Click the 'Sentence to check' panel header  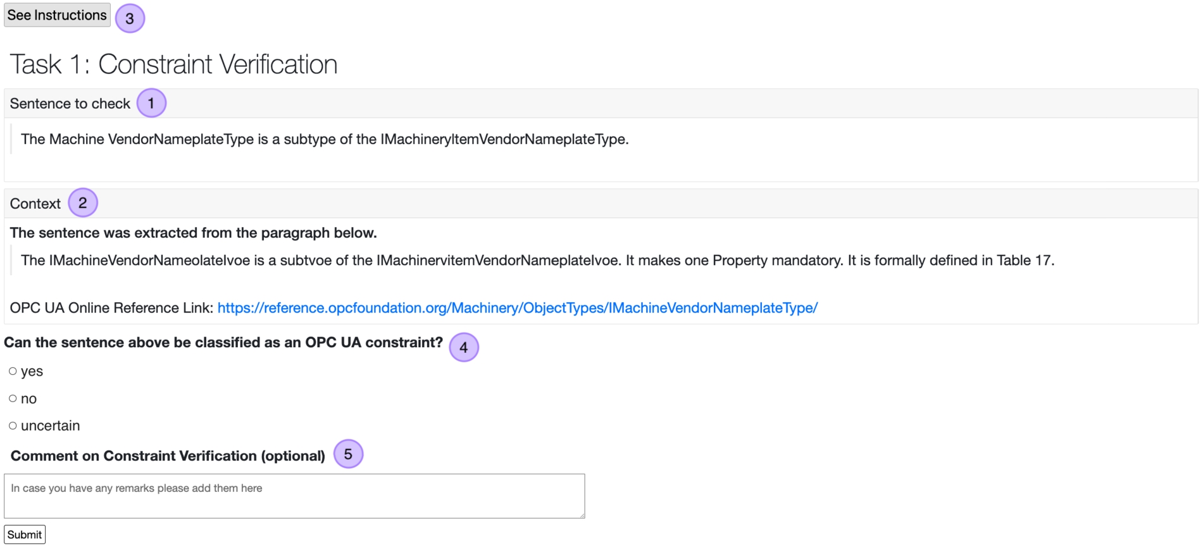(x=70, y=104)
